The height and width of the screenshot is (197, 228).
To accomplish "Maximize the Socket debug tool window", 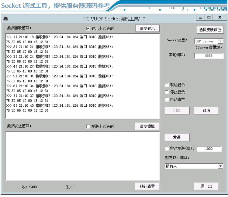I will (x=209, y=18).
